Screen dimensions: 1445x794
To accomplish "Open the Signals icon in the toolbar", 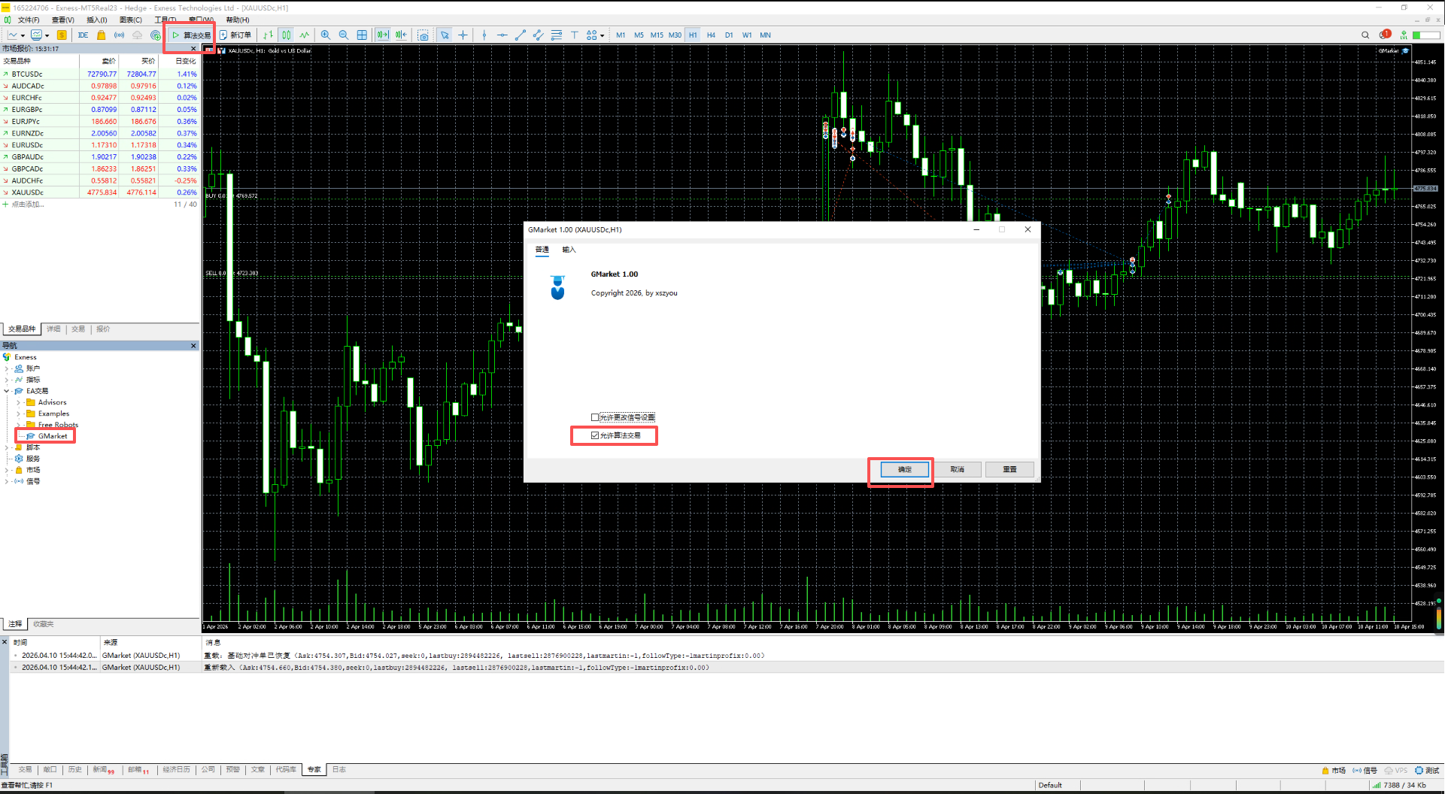I will tap(119, 35).
